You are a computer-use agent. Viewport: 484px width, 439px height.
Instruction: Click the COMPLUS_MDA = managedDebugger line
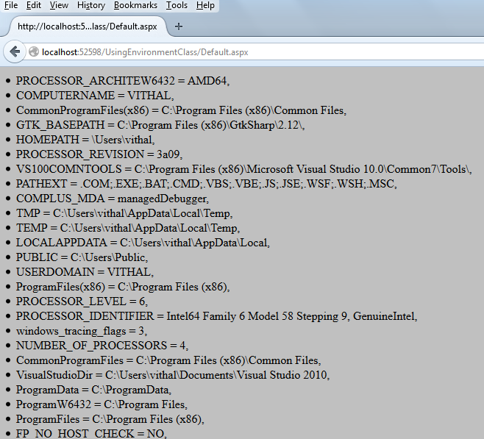tap(113, 199)
